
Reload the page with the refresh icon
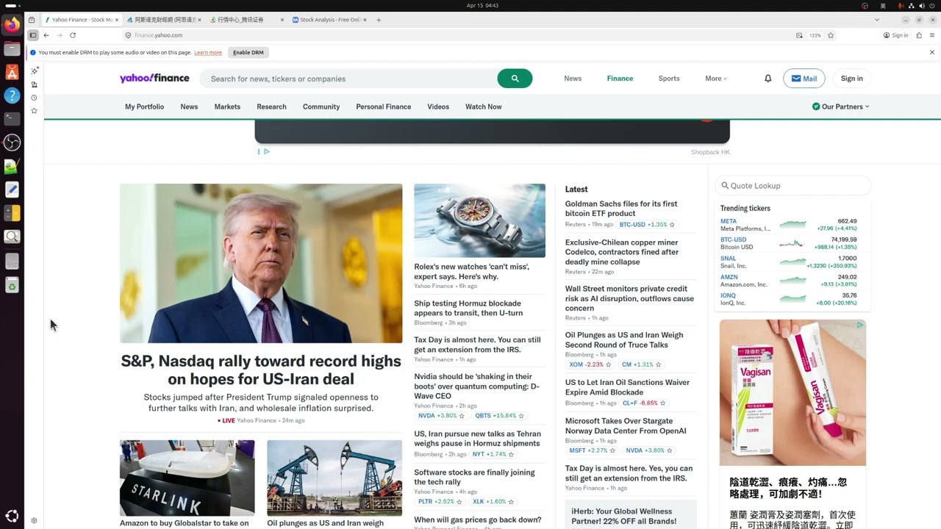pos(73,35)
